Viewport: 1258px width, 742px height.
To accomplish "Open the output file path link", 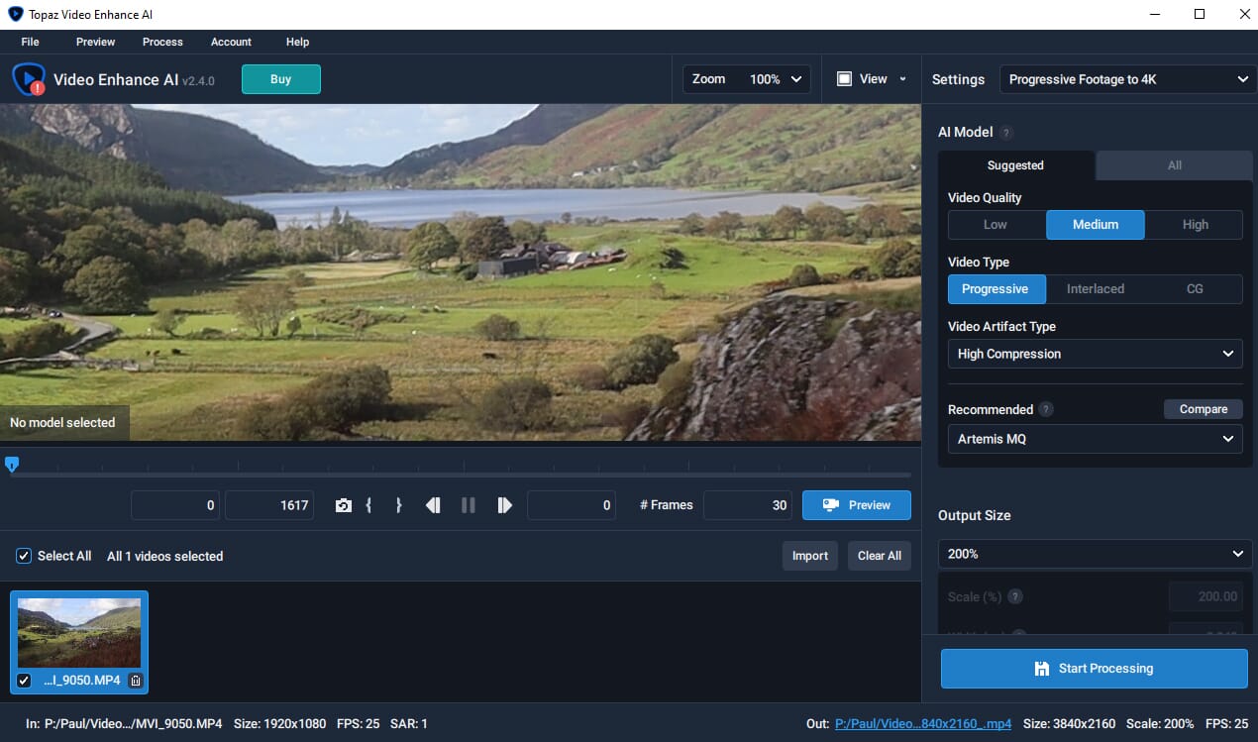I will (923, 724).
